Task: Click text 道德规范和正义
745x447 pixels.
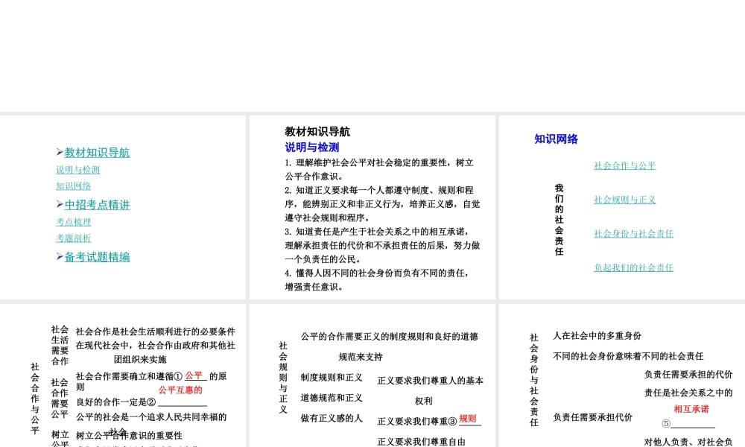Action: pos(332,398)
